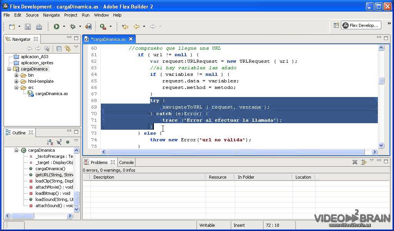
Task: Click the Export release build icon
Action: [x=88, y=27]
